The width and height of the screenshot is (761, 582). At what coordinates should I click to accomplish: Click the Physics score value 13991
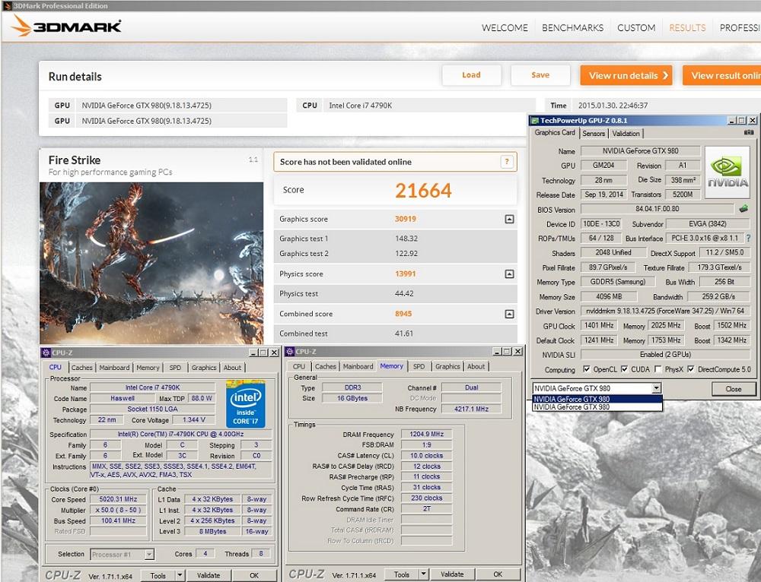coord(406,274)
